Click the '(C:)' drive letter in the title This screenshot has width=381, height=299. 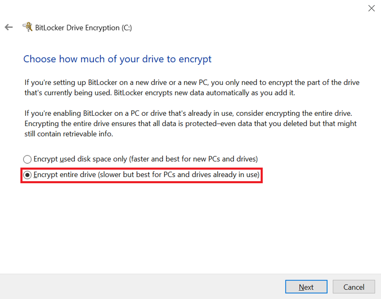click(x=127, y=28)
